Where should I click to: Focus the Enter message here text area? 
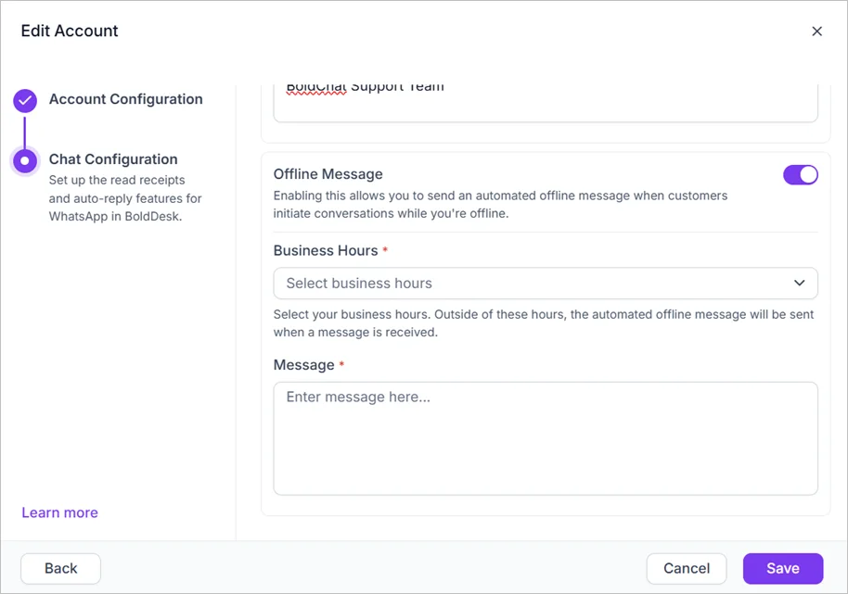(546, 438)
